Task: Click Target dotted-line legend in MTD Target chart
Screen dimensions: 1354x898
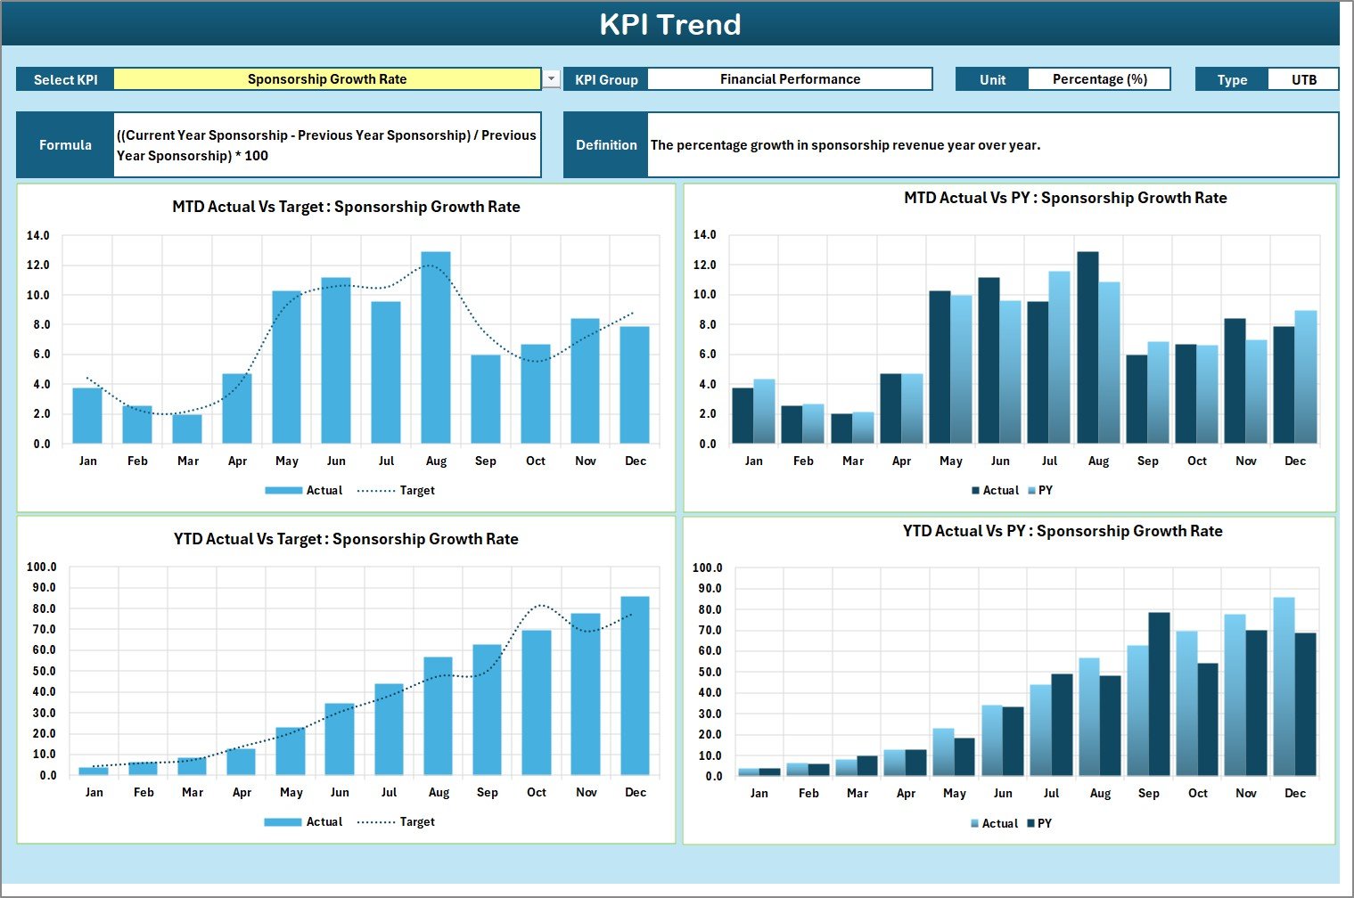Action: (375, 491)
